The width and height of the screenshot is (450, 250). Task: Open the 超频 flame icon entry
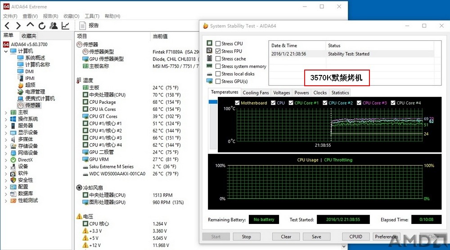pos(20,85)
